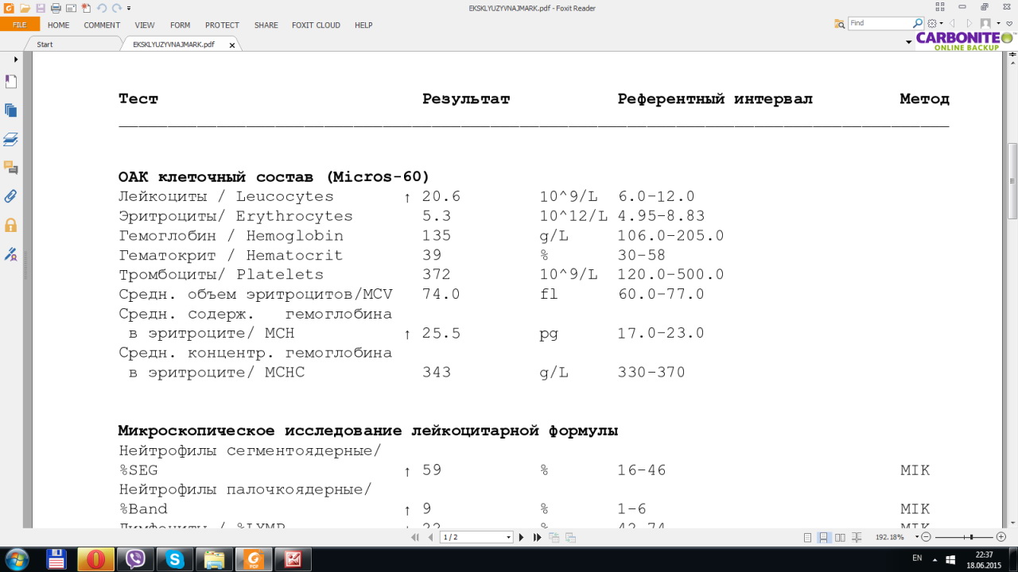Click the Undo arrow icon
This screenshot has height=572, width=1018.
click(102, 8)
